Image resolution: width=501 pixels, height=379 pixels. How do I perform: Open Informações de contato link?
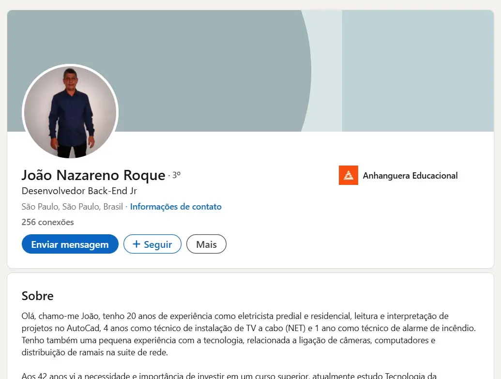(x=176, y=206)
